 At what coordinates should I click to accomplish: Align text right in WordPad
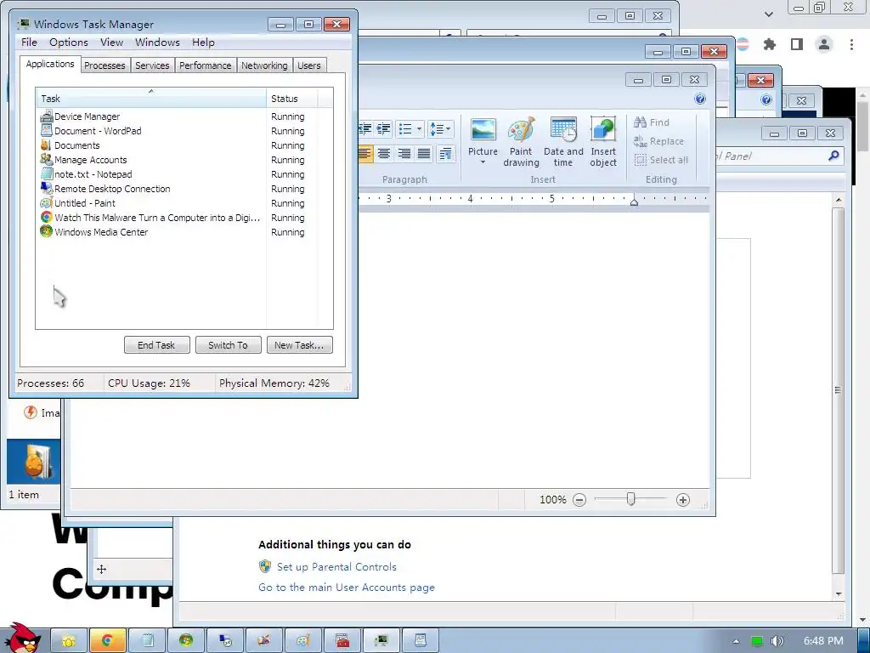pyautogui.click(x=404, y=153)
